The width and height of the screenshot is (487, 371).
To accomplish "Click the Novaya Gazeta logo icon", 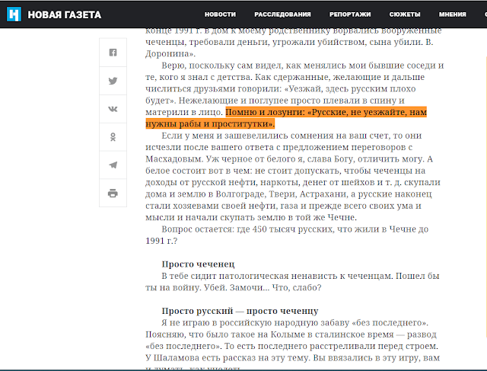I will (14, 14).
